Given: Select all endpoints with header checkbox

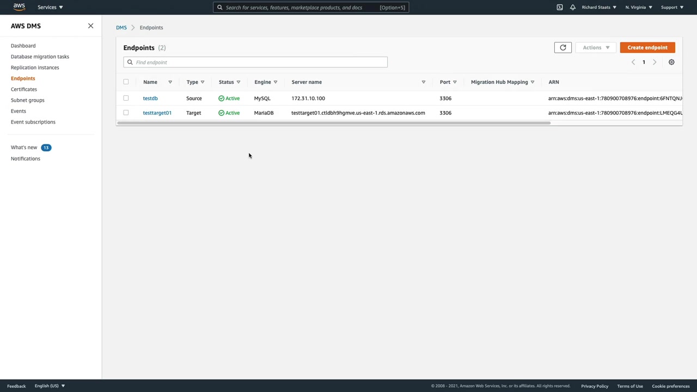Looking at the screenshot, I should [126, 82].
